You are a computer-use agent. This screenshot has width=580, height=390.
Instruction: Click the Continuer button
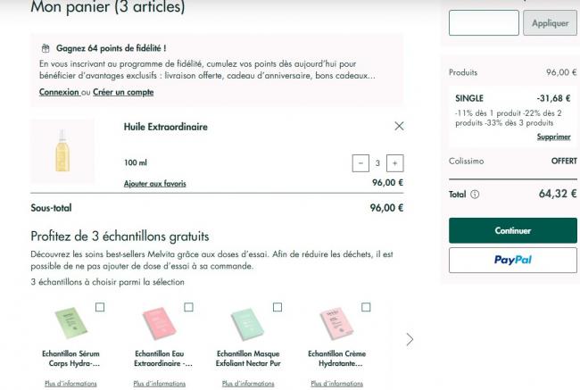(x=513, y=230)
